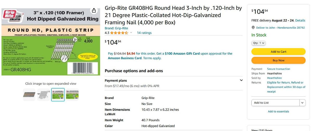
Task: Select the second nail diagram thumbnail
Action: (x=43, y=95)
